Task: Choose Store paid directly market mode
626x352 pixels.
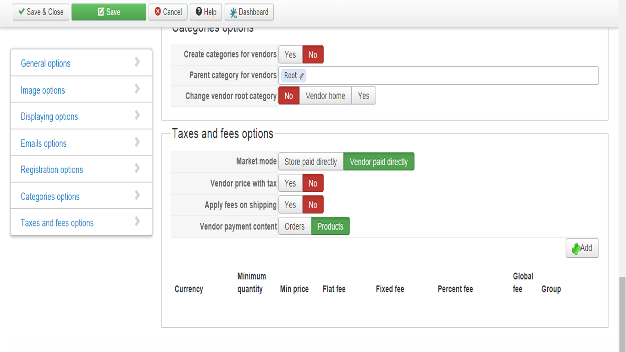Action: click(x=310, y=162)
